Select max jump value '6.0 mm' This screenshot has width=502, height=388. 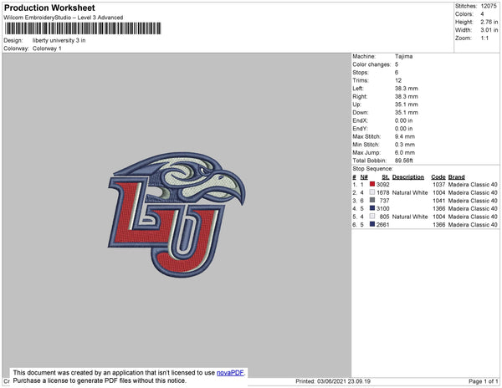tap(404, 152)
